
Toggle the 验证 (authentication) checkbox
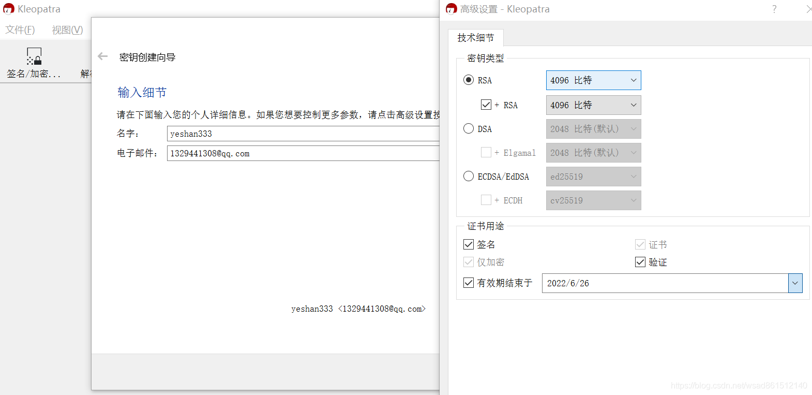[x=640, y=262]
